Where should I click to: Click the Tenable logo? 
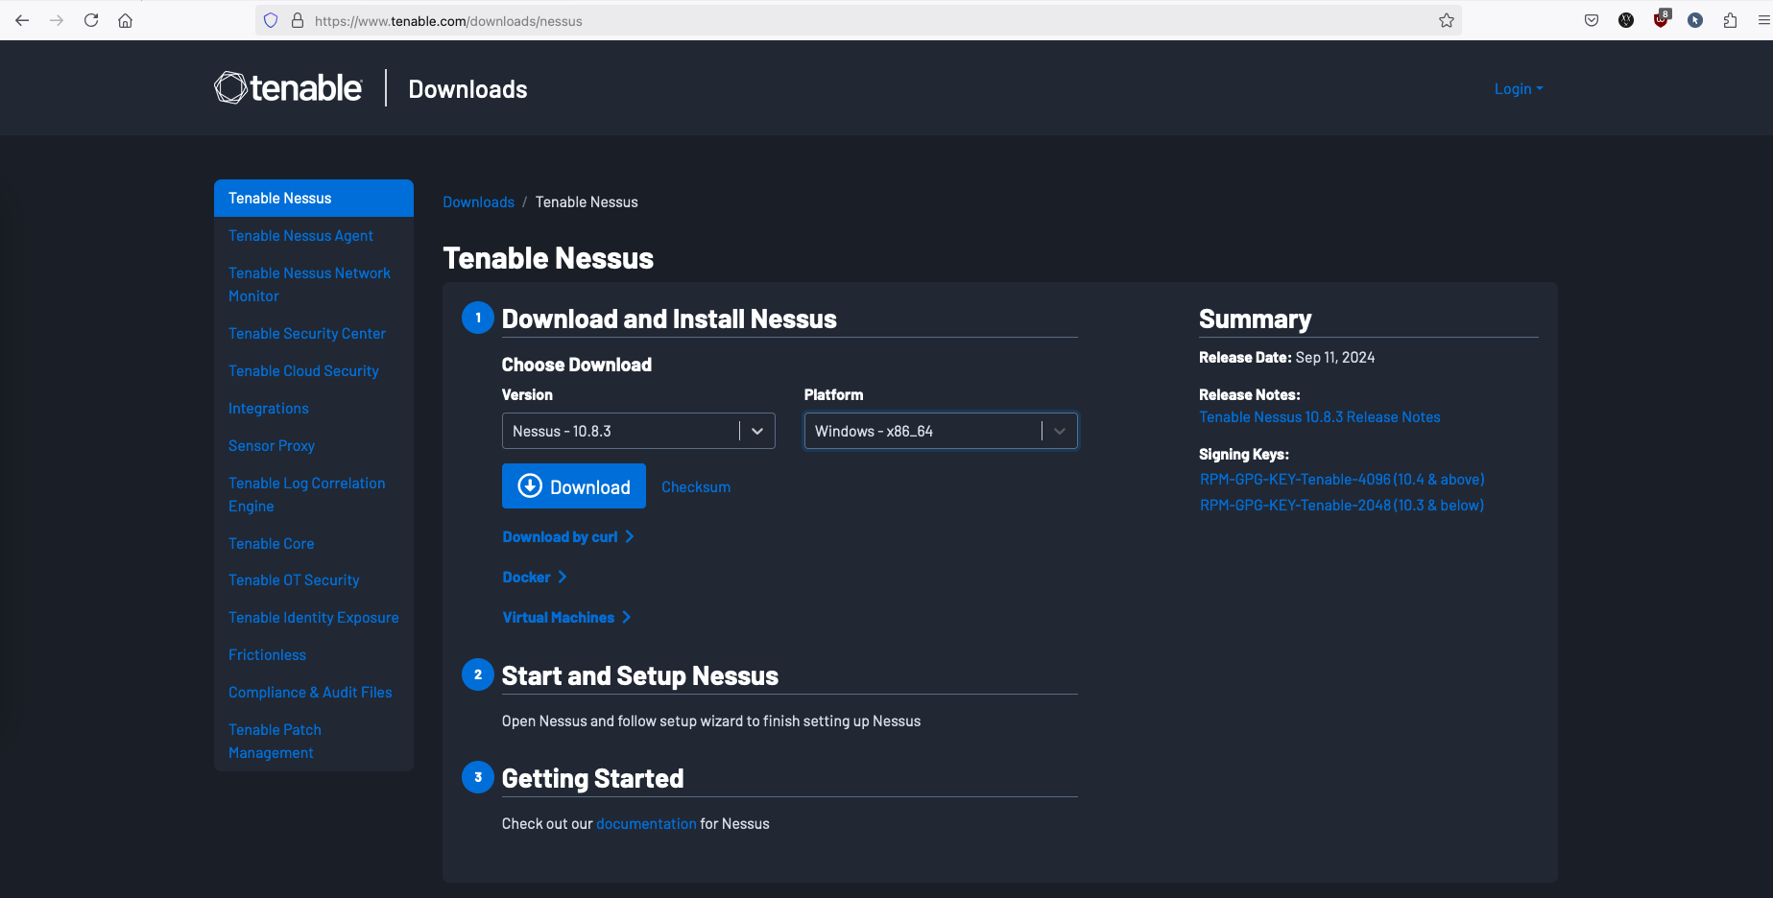tap(288, 88)
